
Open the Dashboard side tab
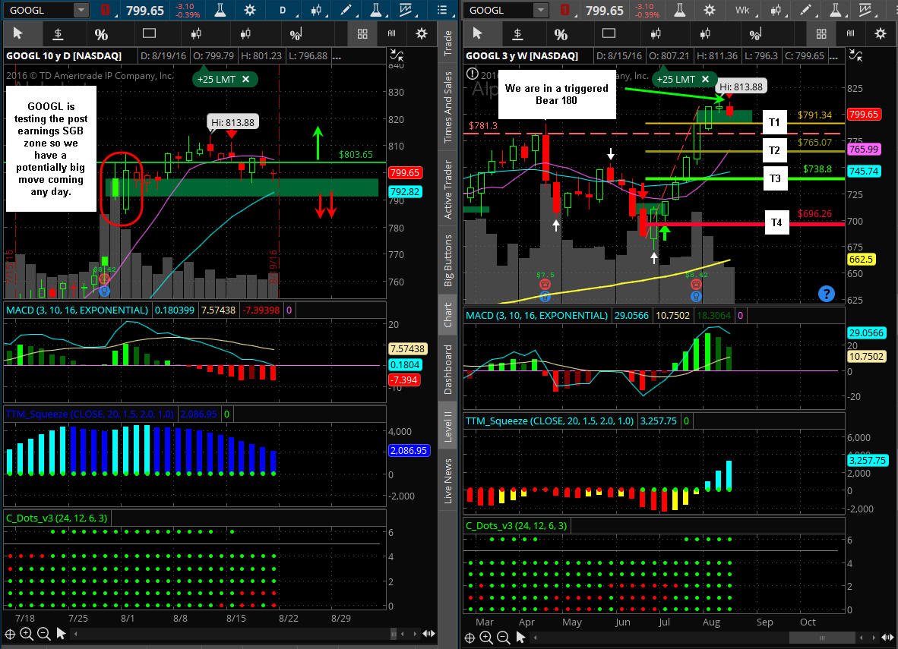(x=447, y=369)
